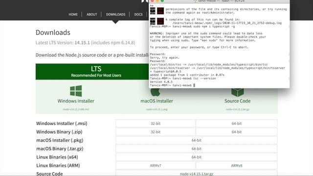Image resolution: width=313 pixels, height=176 pixels.
Task: Click the 'Windows Binary (.zip)' row label
Action: point(59,132)
